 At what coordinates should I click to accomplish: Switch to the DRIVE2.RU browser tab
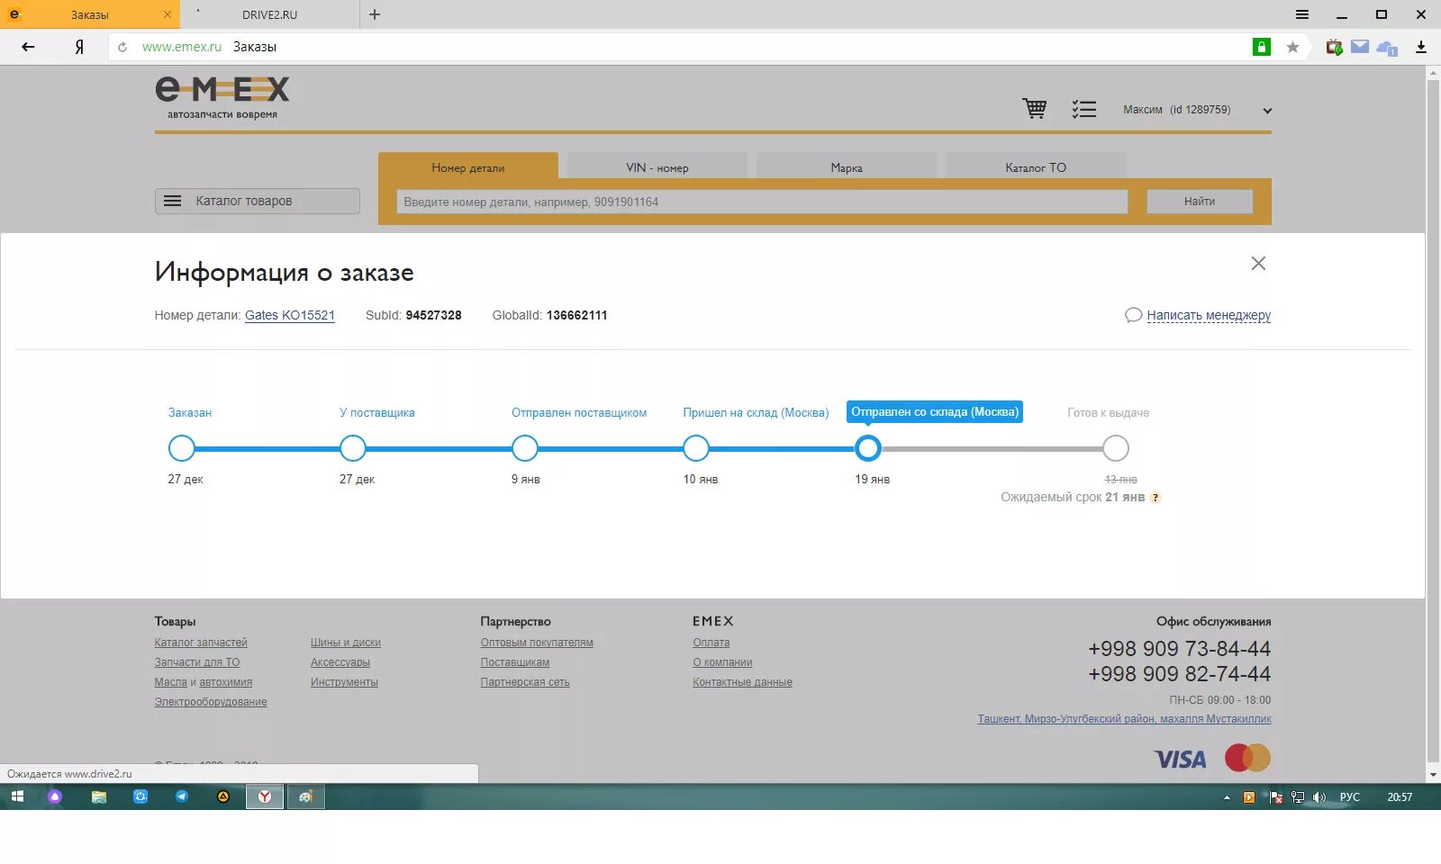coord(269,14)
